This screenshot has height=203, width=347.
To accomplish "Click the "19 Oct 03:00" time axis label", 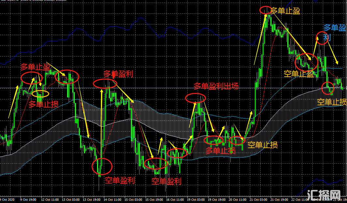I will point(196,200).
